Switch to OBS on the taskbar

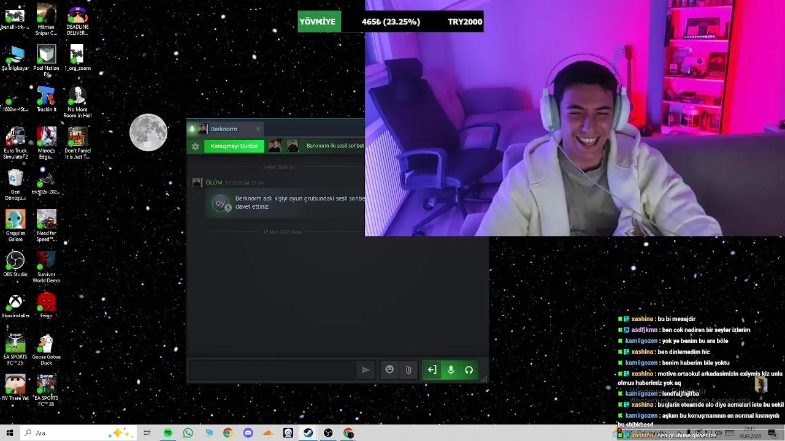coord(328,433)
